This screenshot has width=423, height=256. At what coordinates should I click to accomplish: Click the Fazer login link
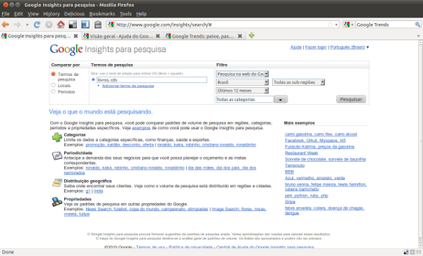(x=316, y=47)
